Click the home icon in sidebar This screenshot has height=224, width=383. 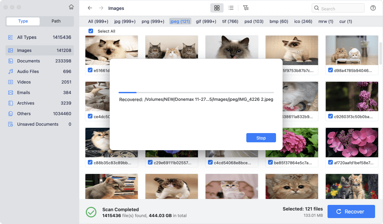click(x=71, y=7)
